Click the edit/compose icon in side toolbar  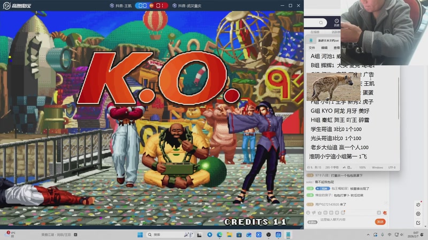418,223
